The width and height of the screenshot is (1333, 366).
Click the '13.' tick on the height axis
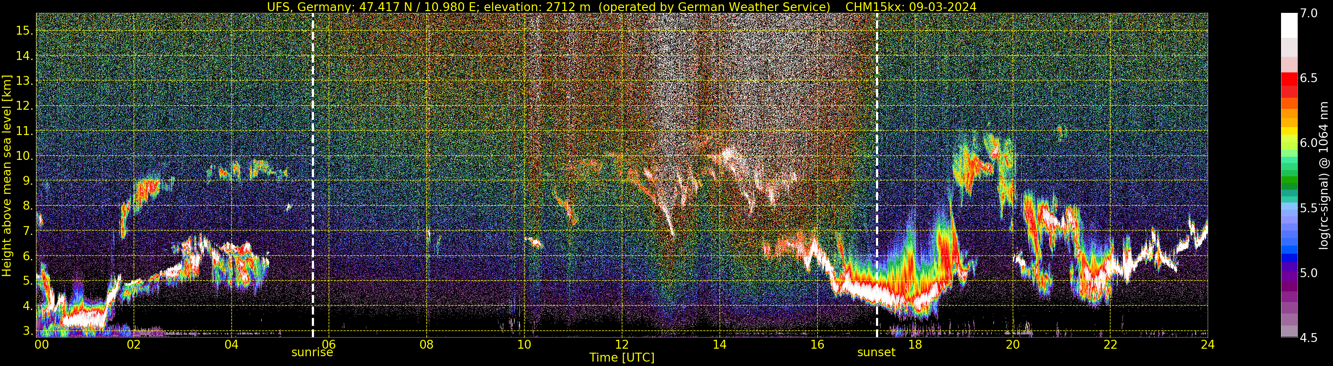(24, 81)
